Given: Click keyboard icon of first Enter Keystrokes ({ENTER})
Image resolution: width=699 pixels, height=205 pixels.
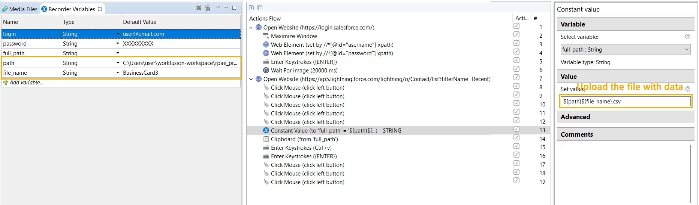Looking at the screenshot, I should pos(266,62).
